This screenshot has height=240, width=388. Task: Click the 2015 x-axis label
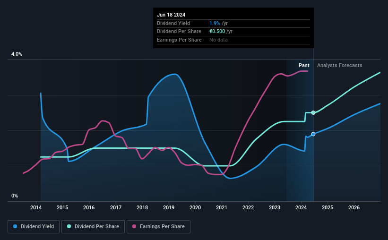(x=62, y=207)
